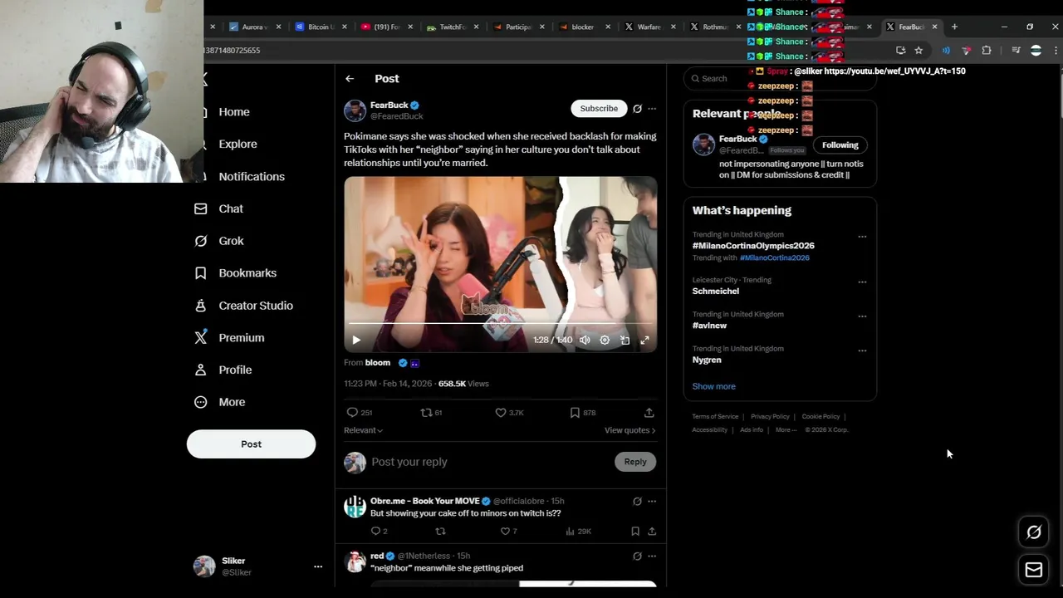Open the floating Grok button
Image resolution: width=1063 pixels, height=598 pixels.
[x=1034, y=533]
